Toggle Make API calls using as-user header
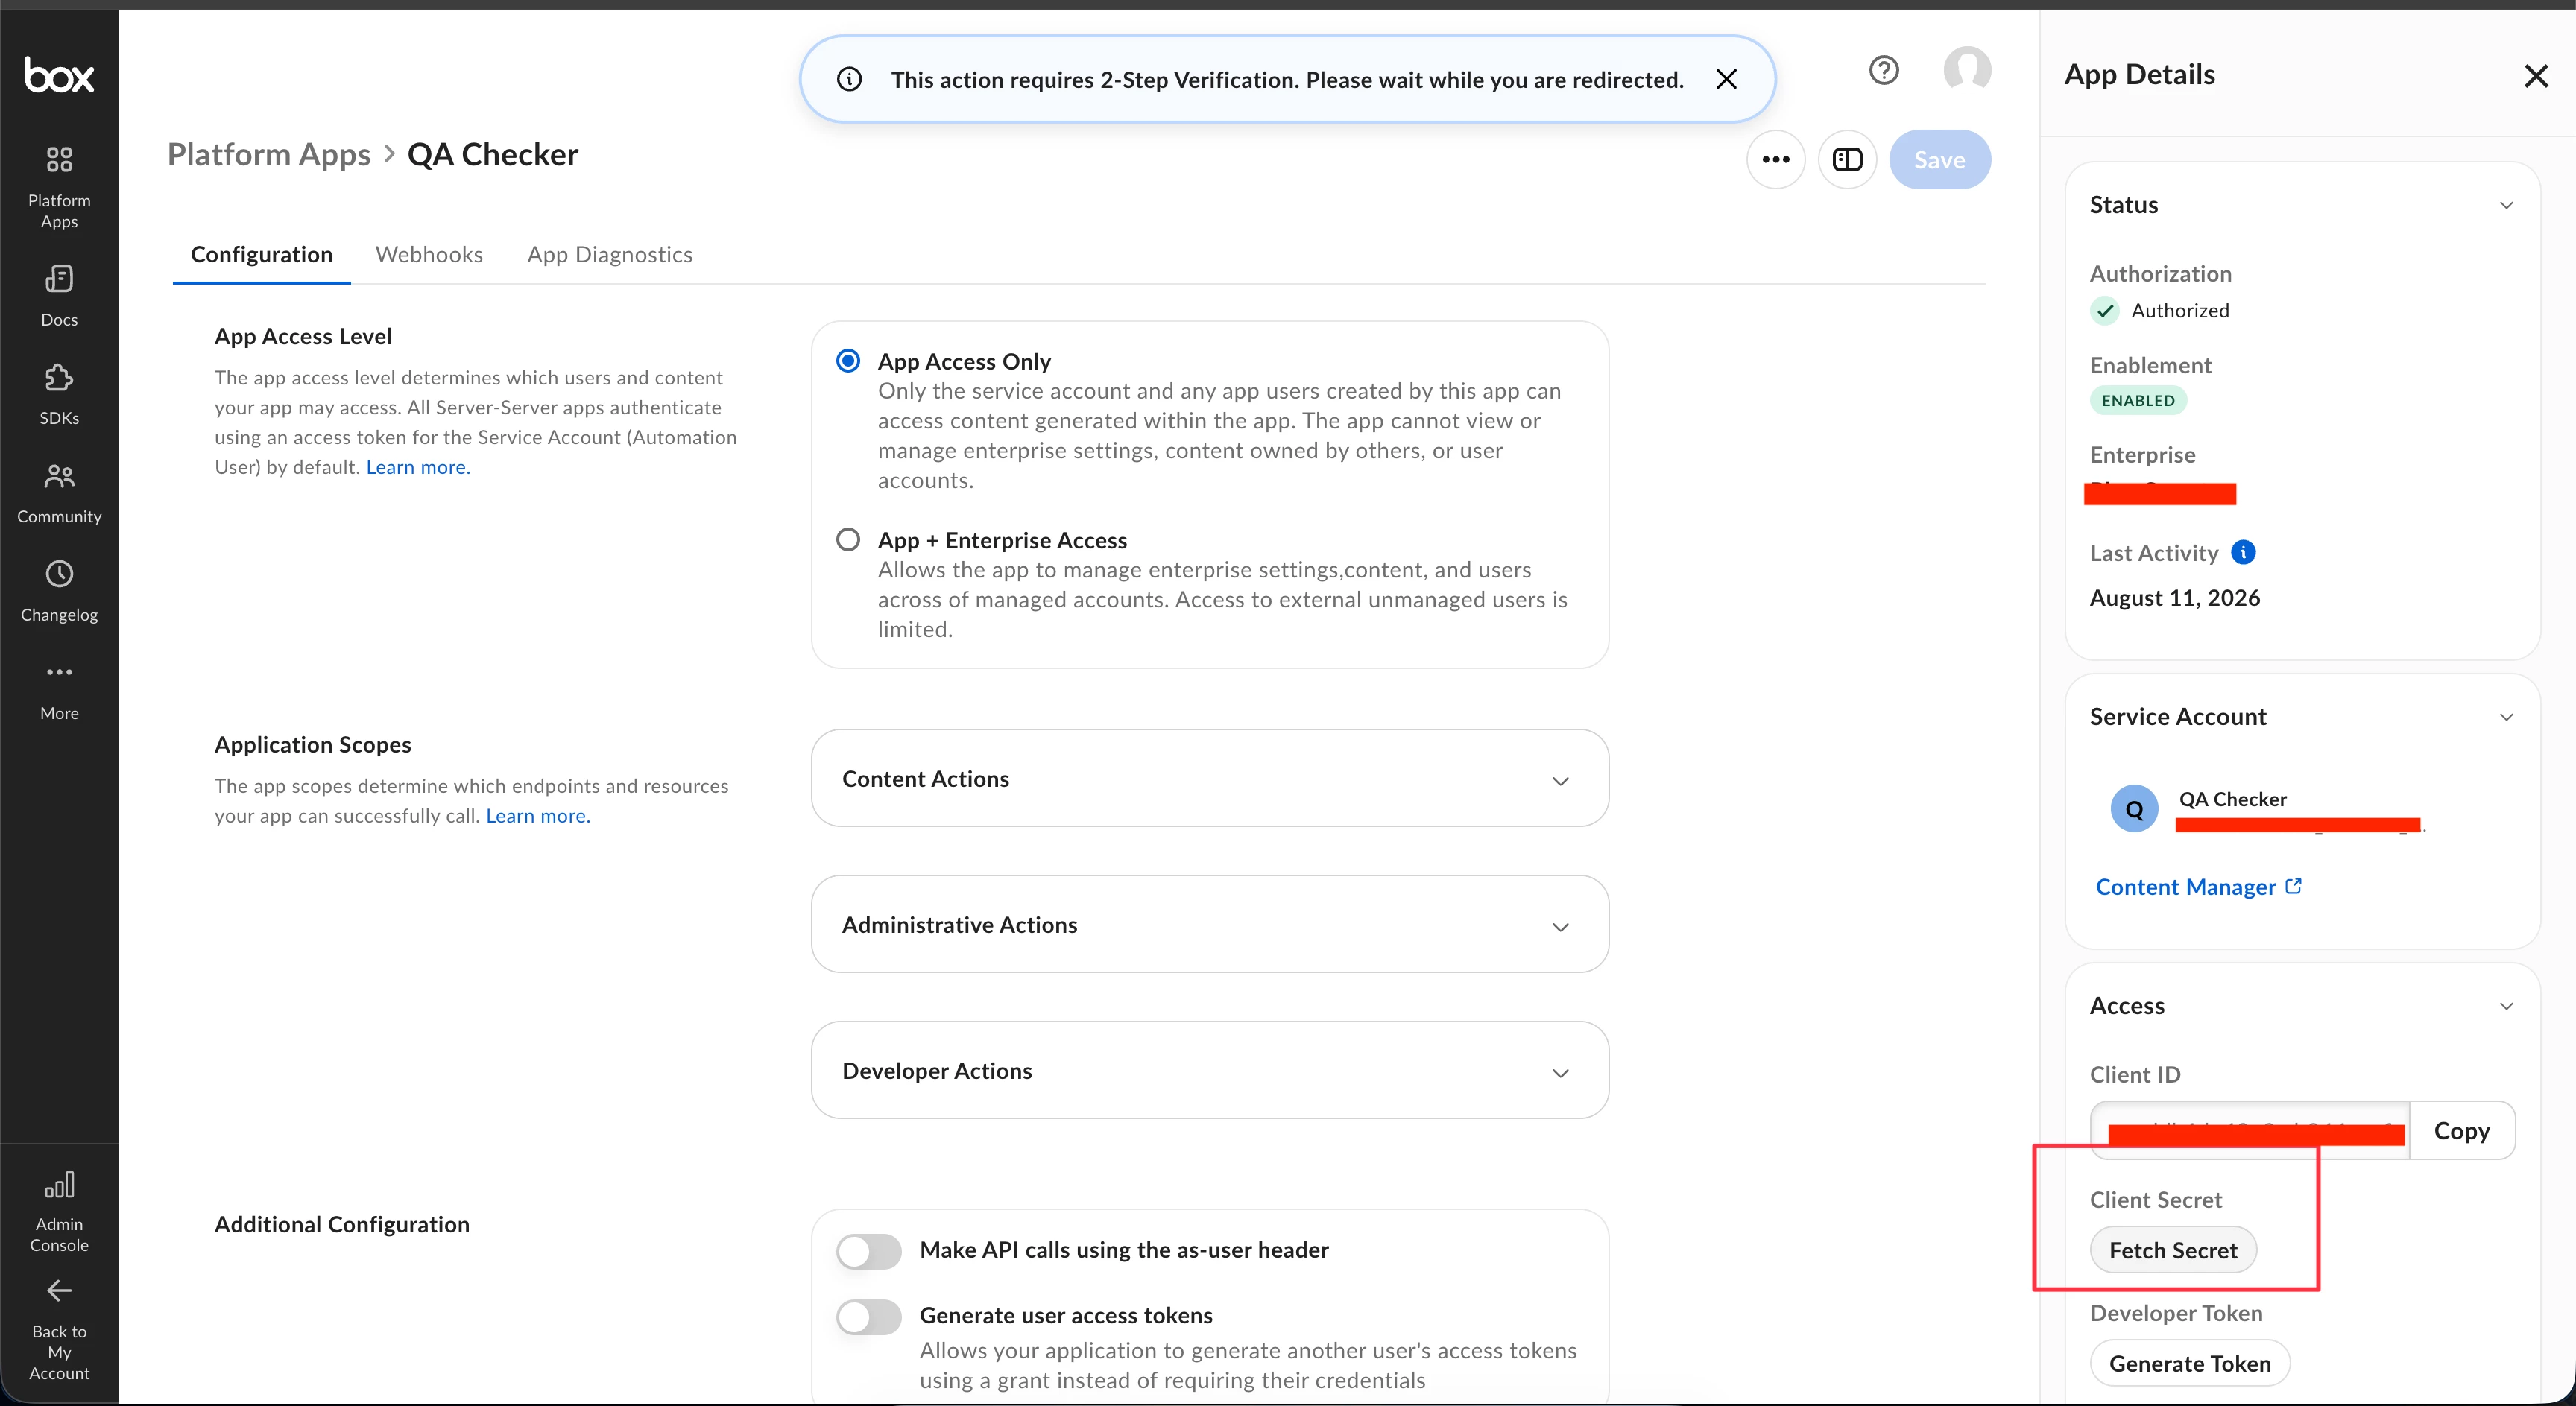 [x=869, y=1250]
